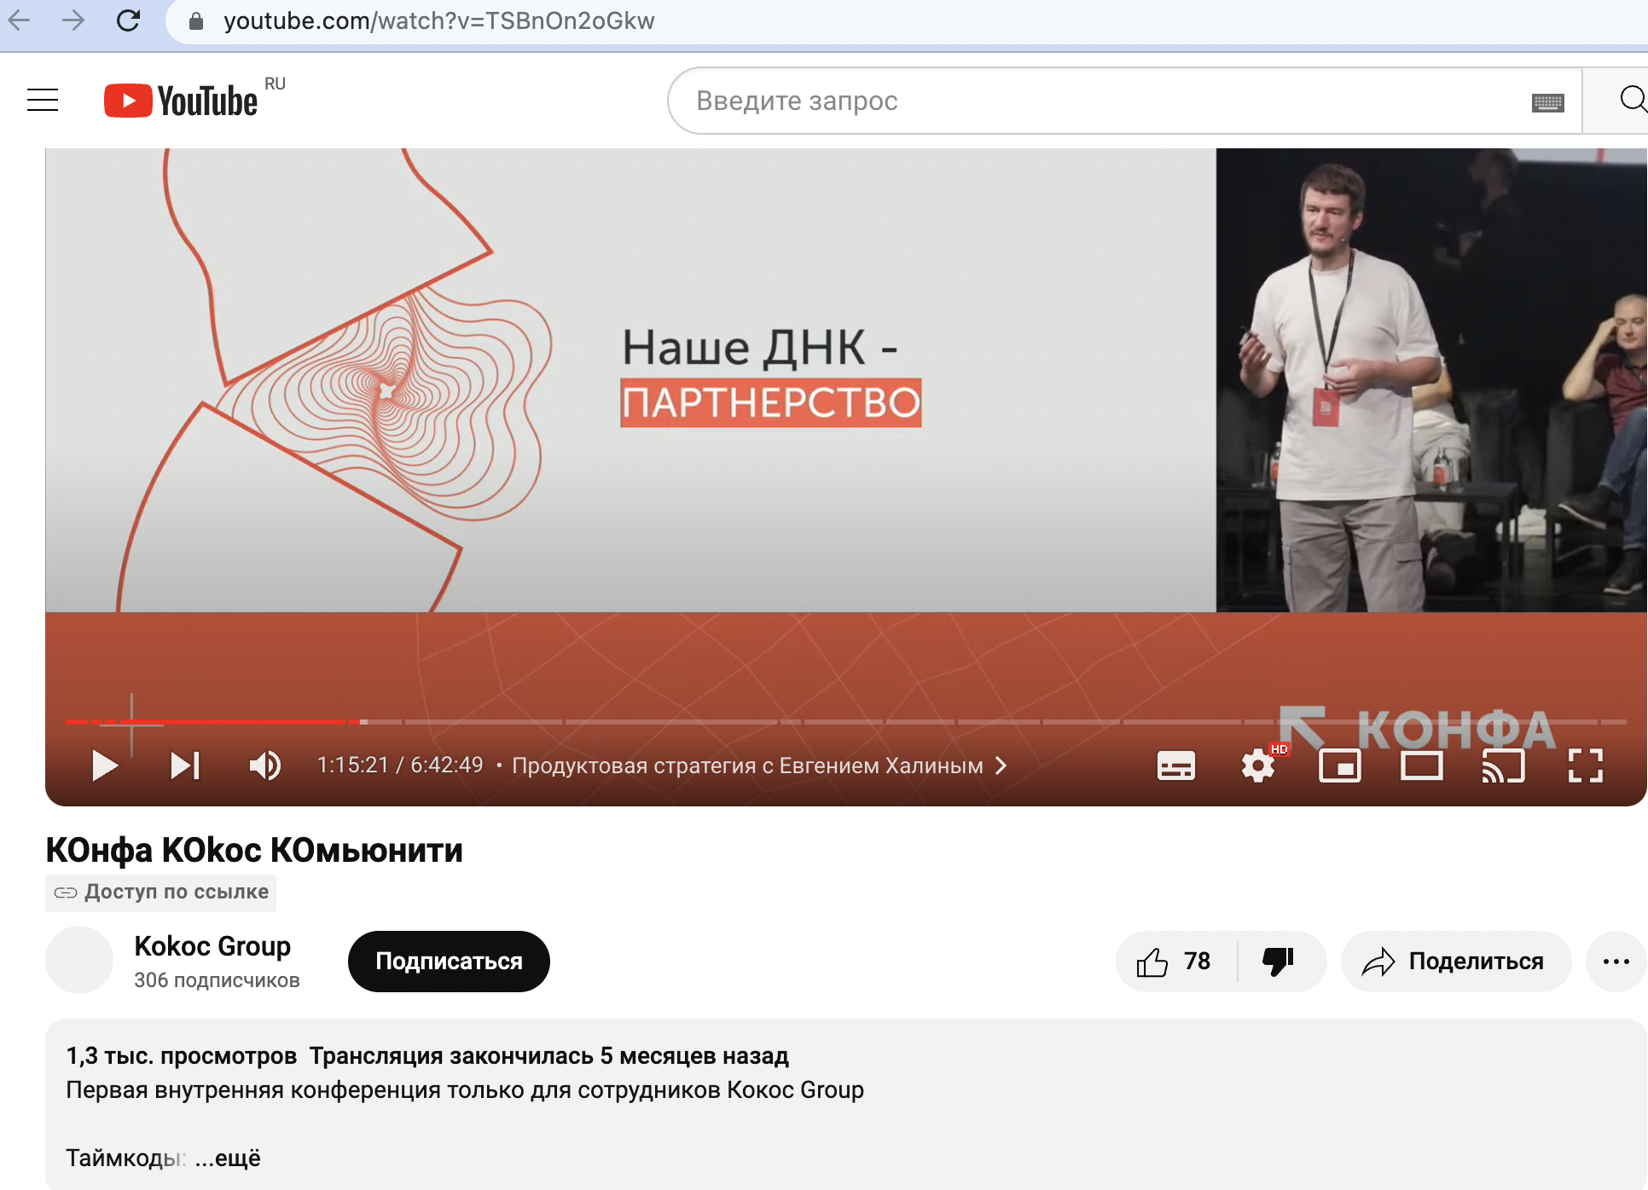
Task: Expand description with "...ещё"
Action: pos(227,1158)
